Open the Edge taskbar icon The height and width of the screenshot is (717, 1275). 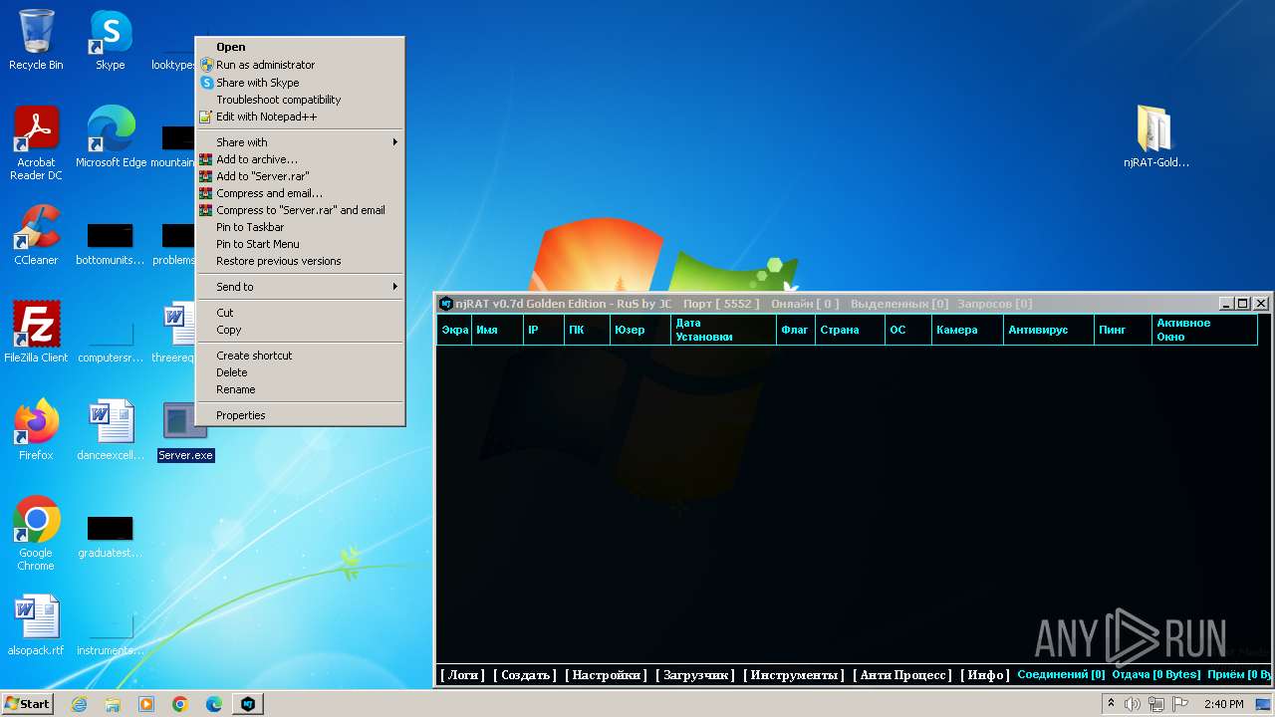pos(214,704)
